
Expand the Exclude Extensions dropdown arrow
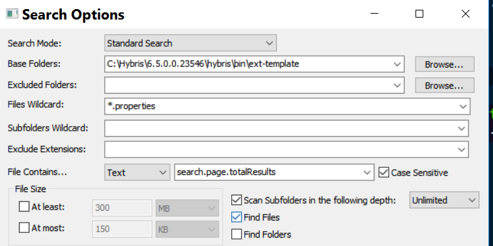coord(461,150)
